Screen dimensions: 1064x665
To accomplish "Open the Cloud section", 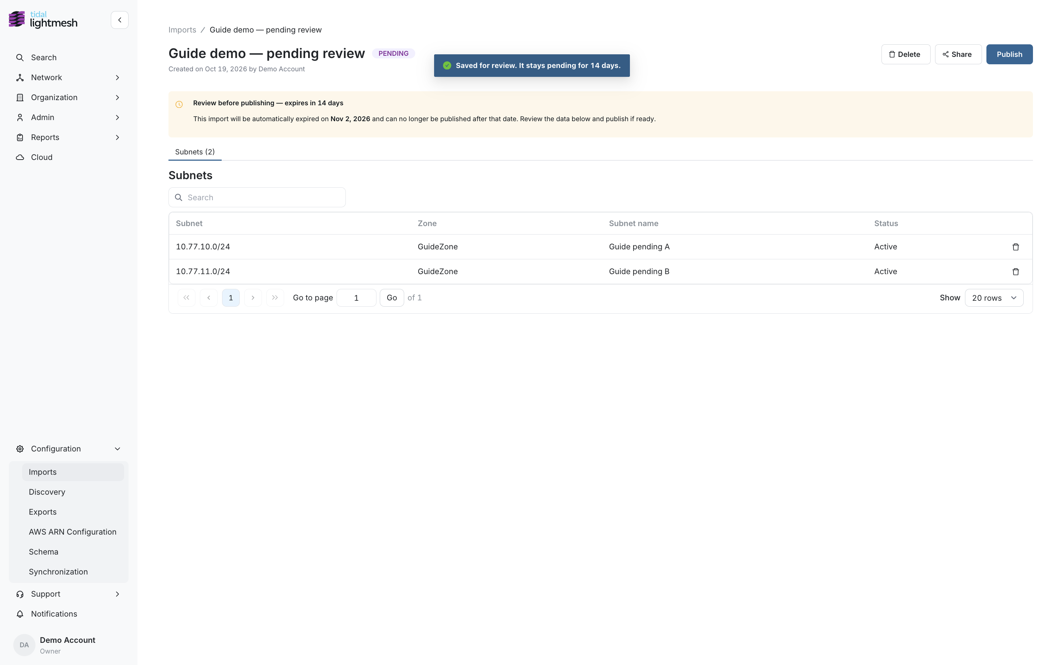I will click(x=68, y=157).
